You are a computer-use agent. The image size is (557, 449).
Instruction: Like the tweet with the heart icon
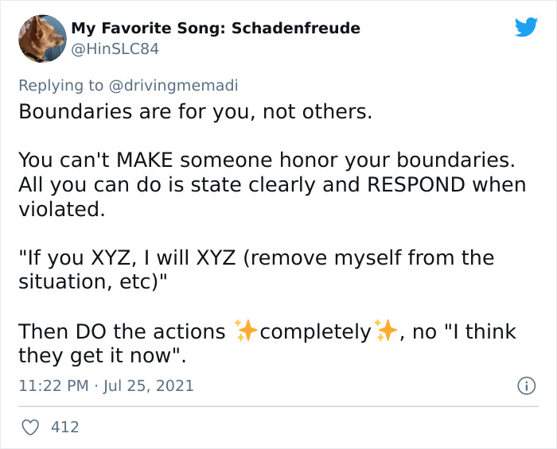(30, 427)
